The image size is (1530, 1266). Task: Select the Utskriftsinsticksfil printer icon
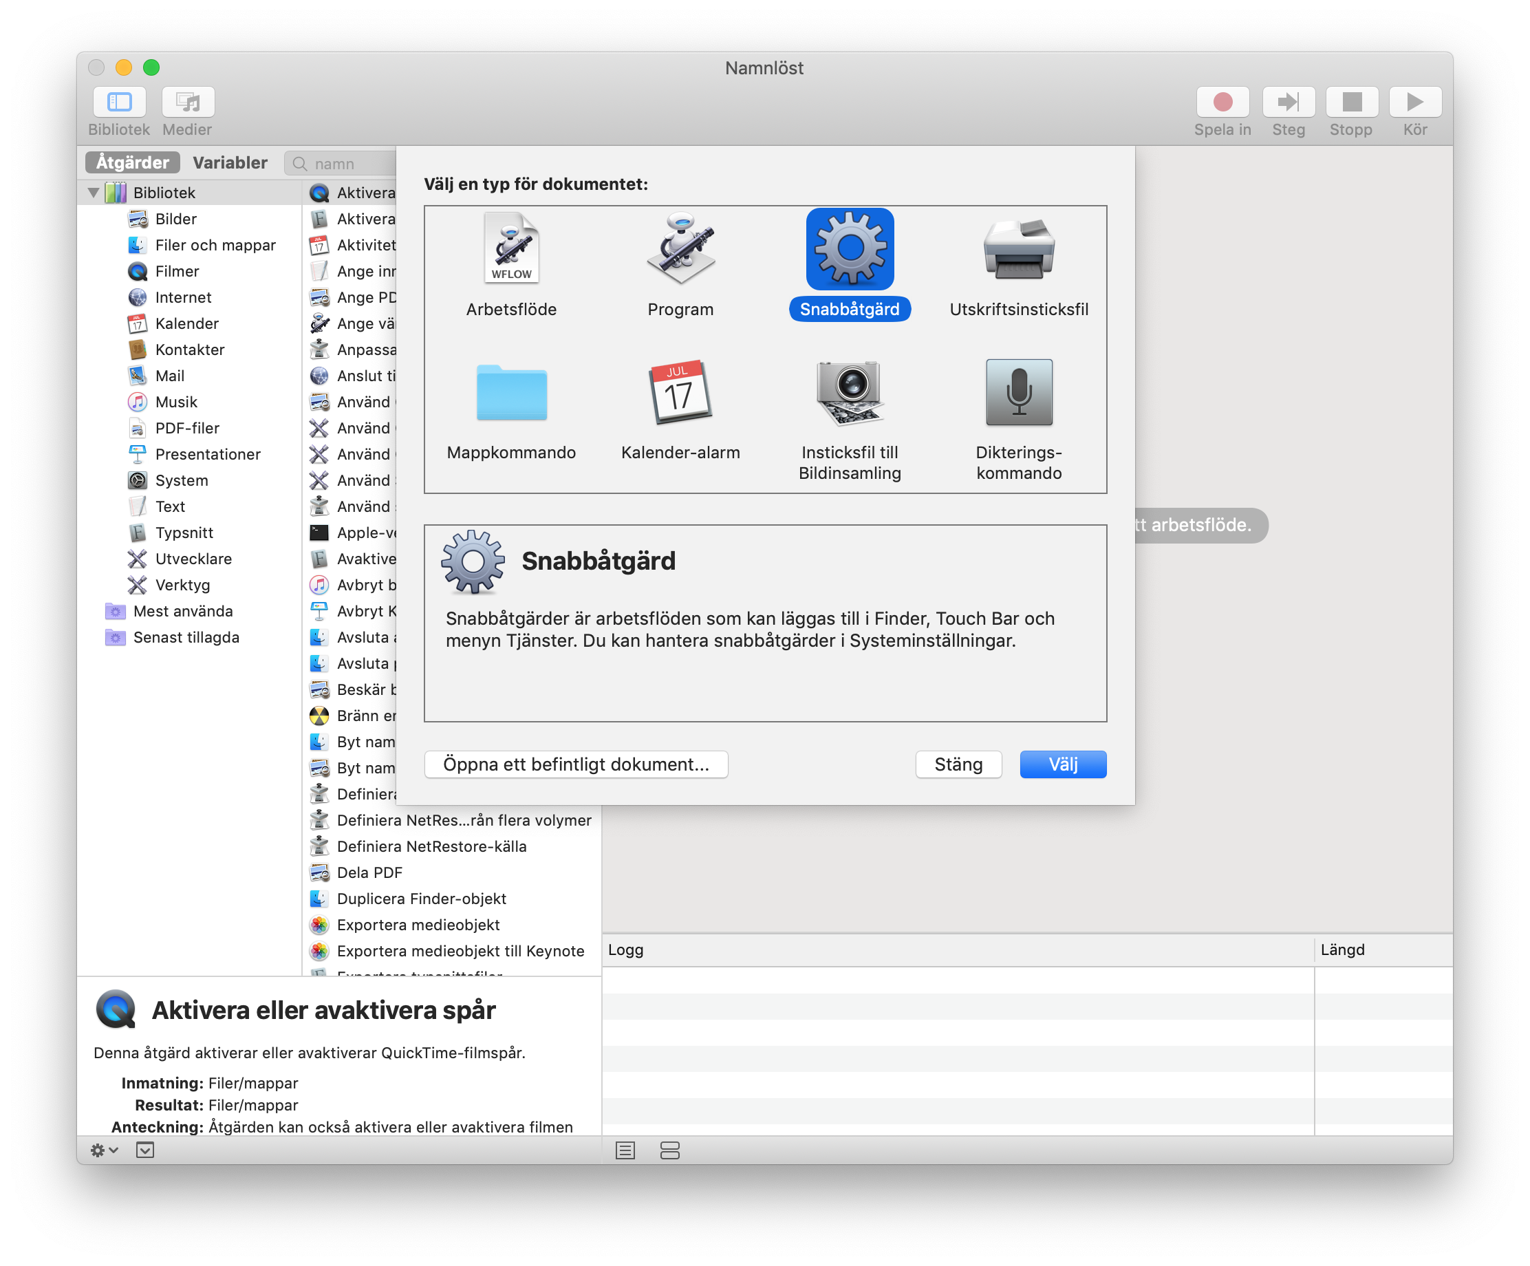click(1019, 248)
